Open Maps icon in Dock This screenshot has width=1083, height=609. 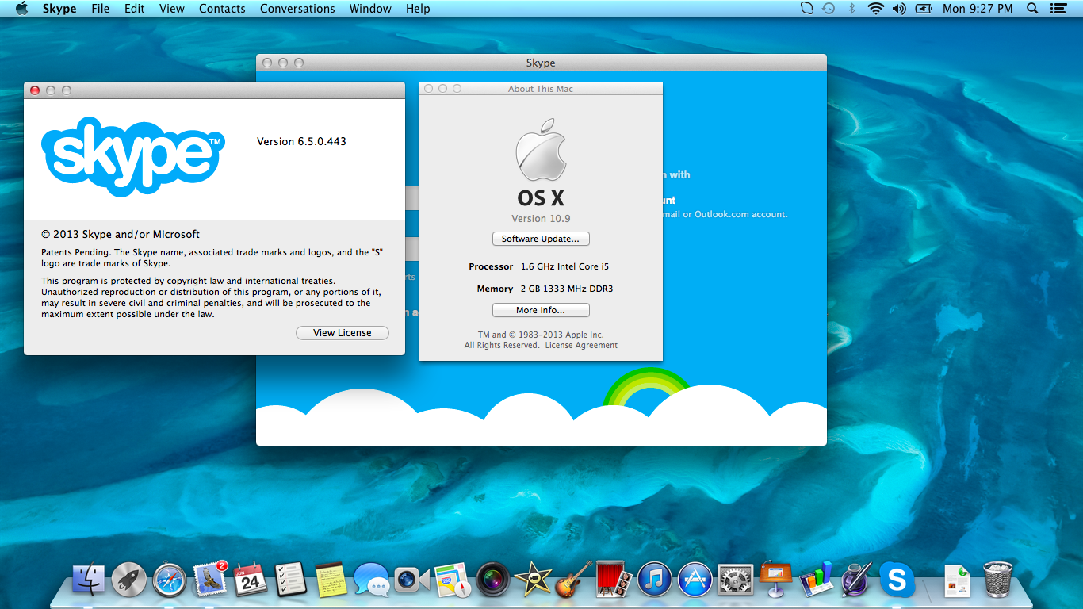click(x=452, y=580)
